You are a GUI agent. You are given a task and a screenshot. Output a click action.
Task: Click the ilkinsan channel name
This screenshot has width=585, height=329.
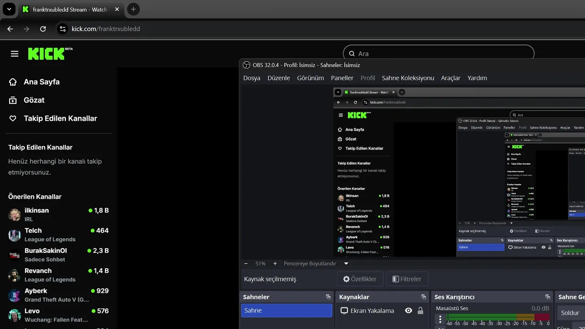tap(37, 211)
